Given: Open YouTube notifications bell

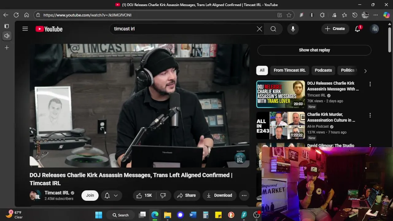Looking at the screenshot, I should tap(358, 29).
